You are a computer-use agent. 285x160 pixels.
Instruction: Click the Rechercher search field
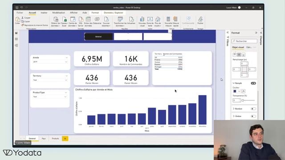pyautogui.click(x=244, y=41)
